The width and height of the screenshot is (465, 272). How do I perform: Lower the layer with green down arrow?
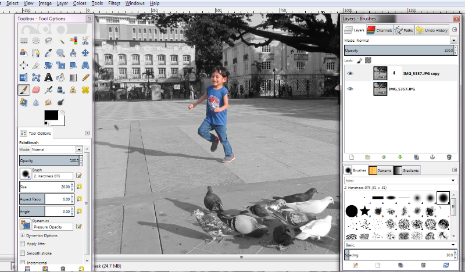(400, 157)
